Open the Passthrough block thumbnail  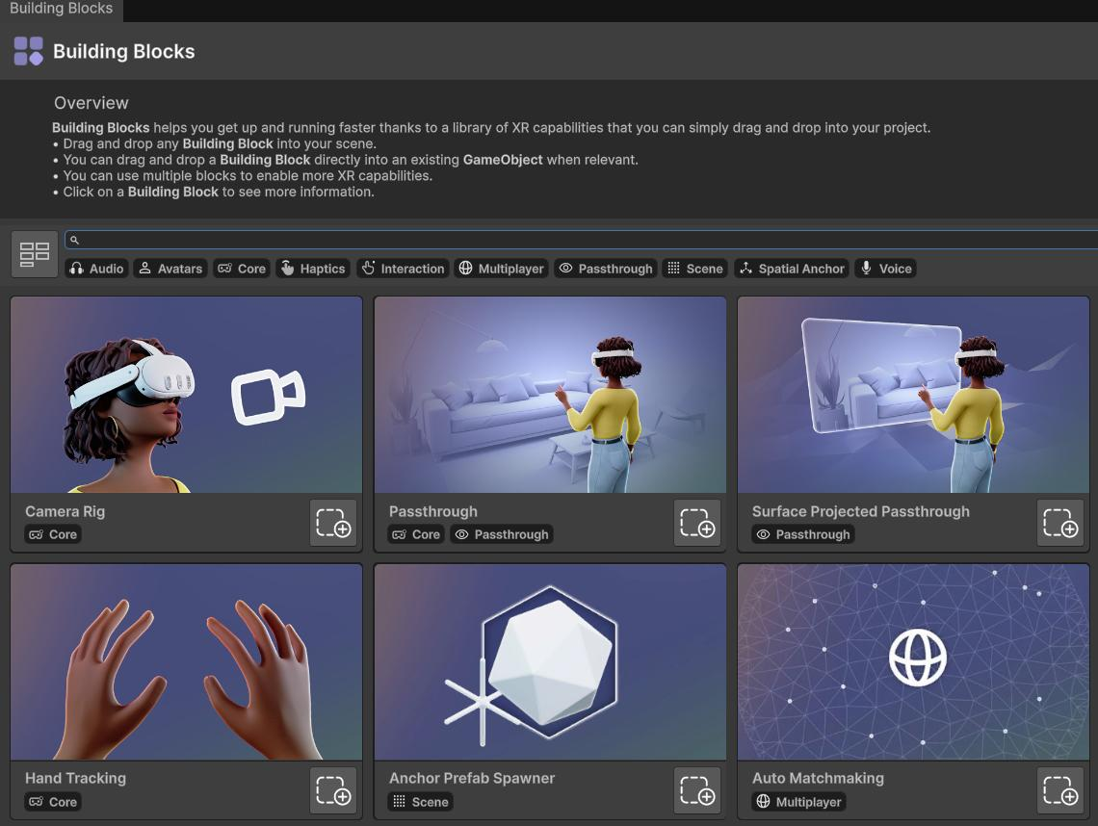[550, 395]
